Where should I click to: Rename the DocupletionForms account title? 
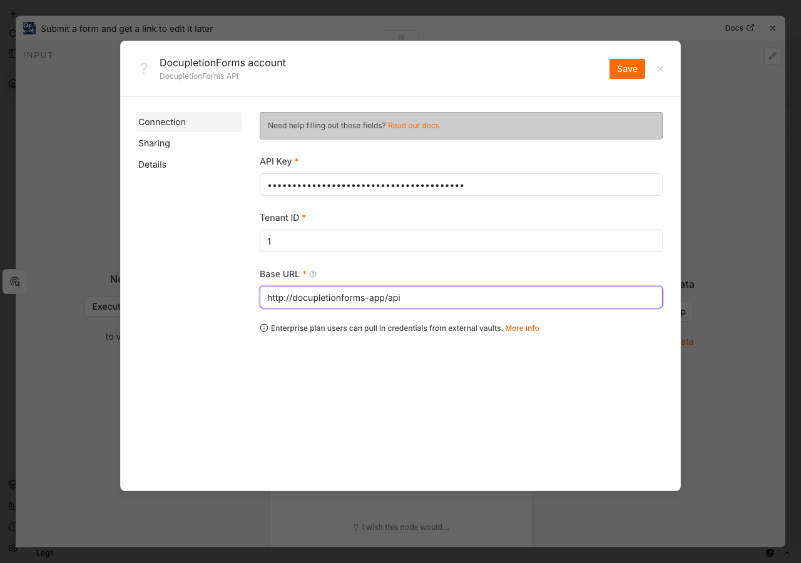[223, 63]
